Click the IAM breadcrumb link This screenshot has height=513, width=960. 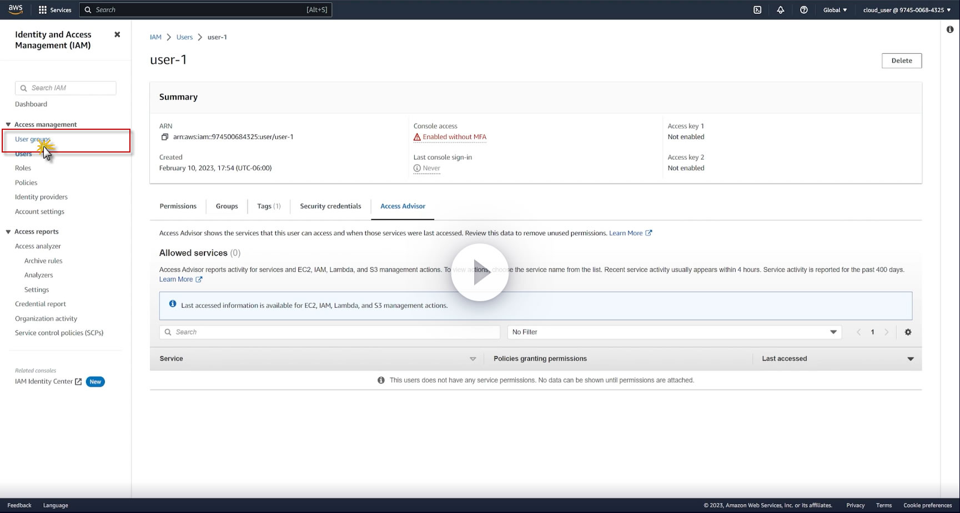[x=155, y=37]
